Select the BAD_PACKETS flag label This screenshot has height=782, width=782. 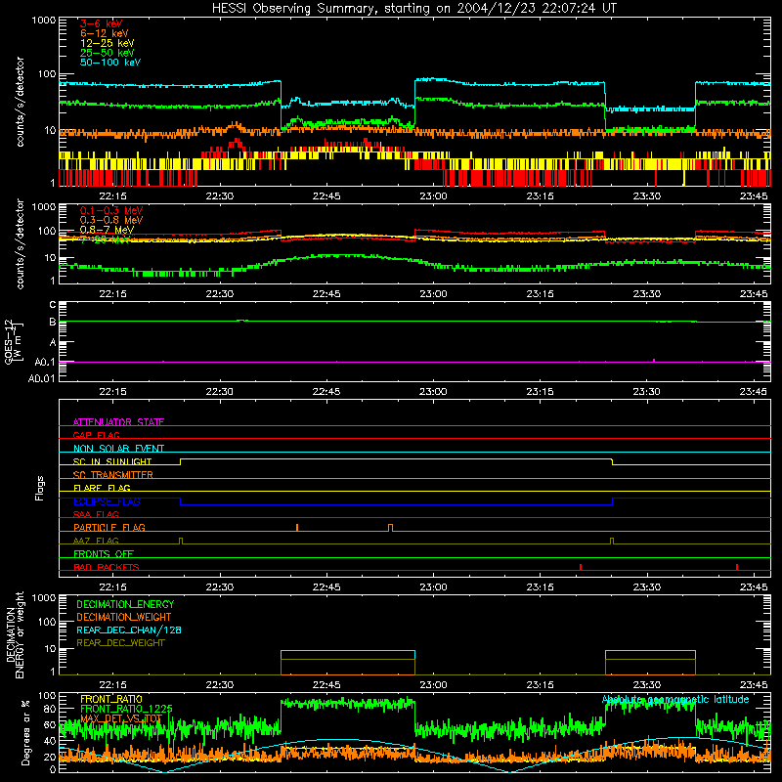[107, 567]
